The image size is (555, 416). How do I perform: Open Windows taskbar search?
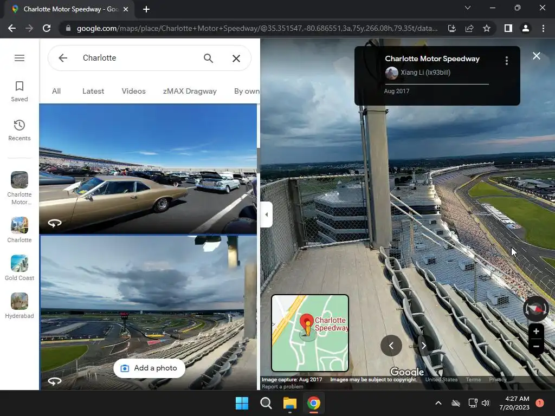(266, 403)
